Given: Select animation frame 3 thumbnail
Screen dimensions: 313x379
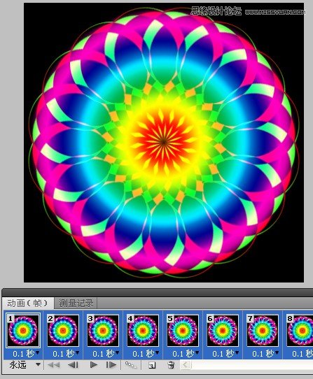Looking at the screenshot, I should pyautogui.click(x=103, y=331).
